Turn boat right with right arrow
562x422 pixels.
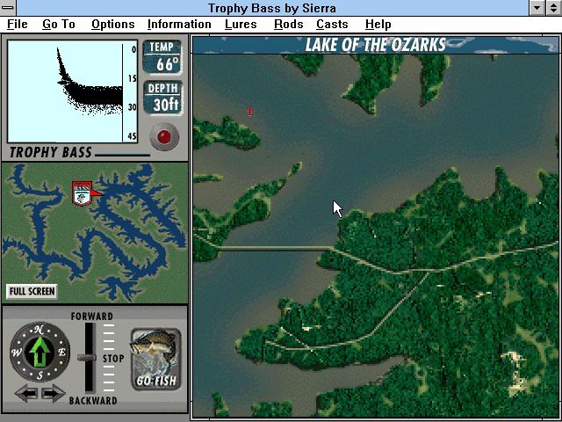pyautogui.click(x=53, y=393)
